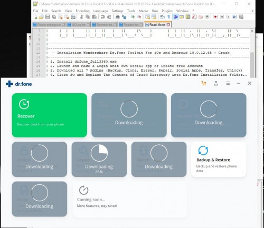
Task: Click the New file icon in Notepad++ toolbar
Action: [x=35, y=17]
